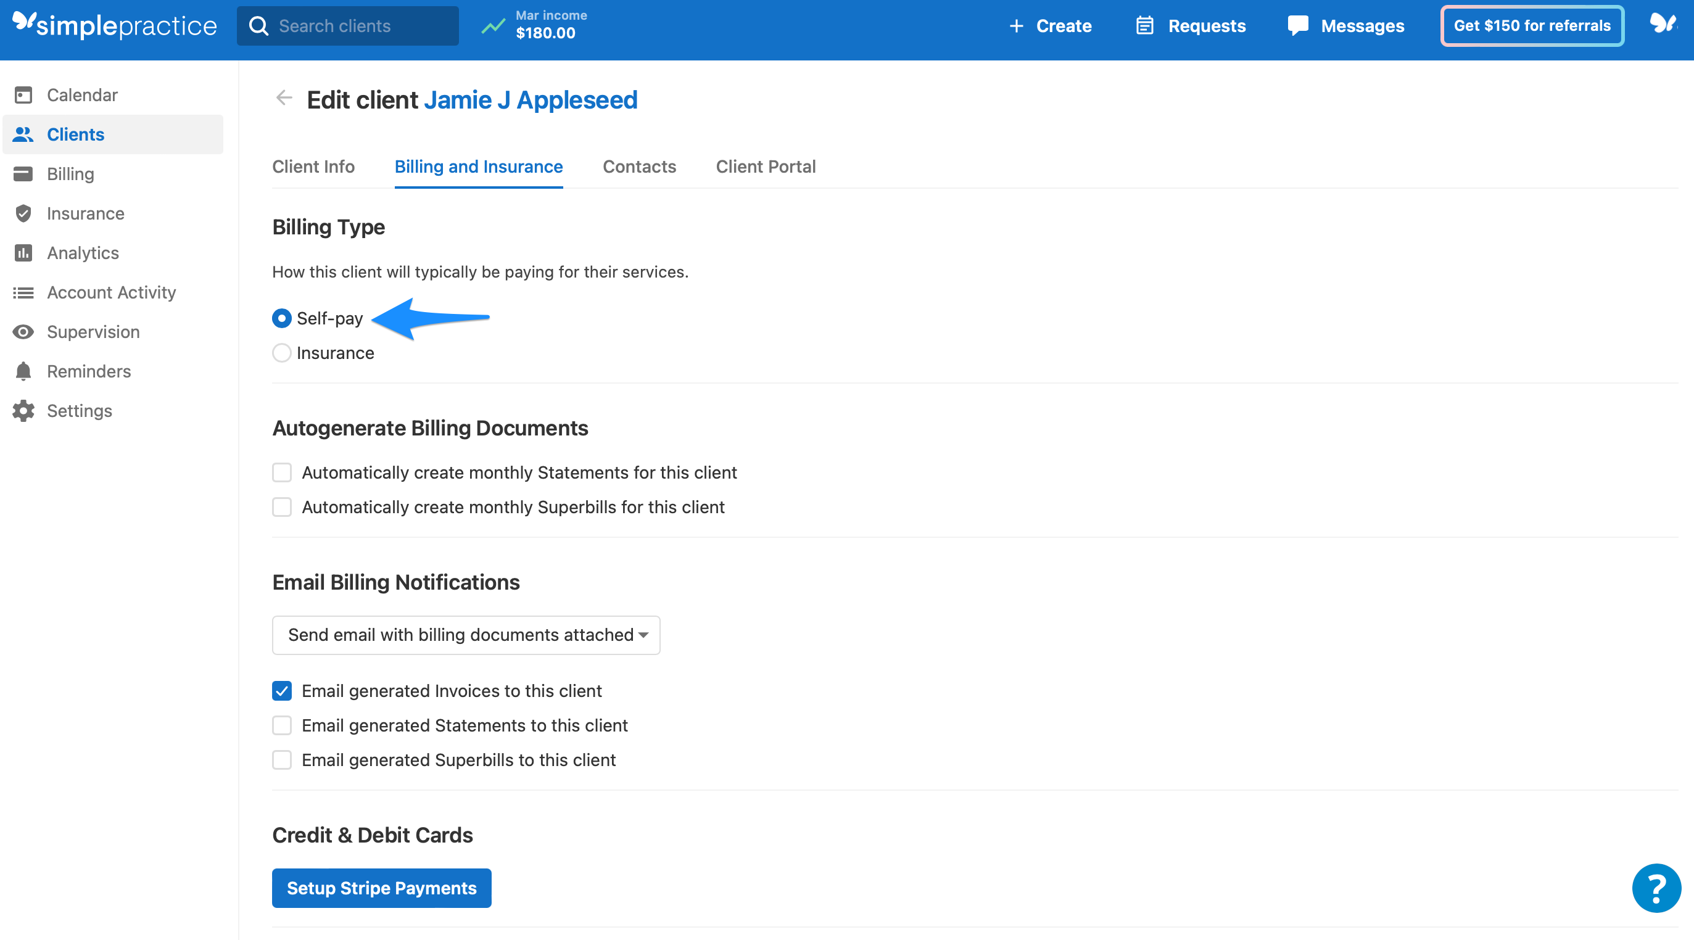Open the butterfly account menu icon
The height and width of the screenshot is (940, 1694).
pyautogui.click(x=1663, y=23)
